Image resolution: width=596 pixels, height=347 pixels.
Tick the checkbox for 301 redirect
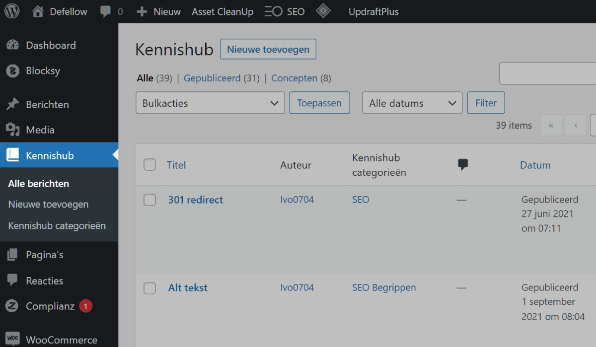coord(149,200)
